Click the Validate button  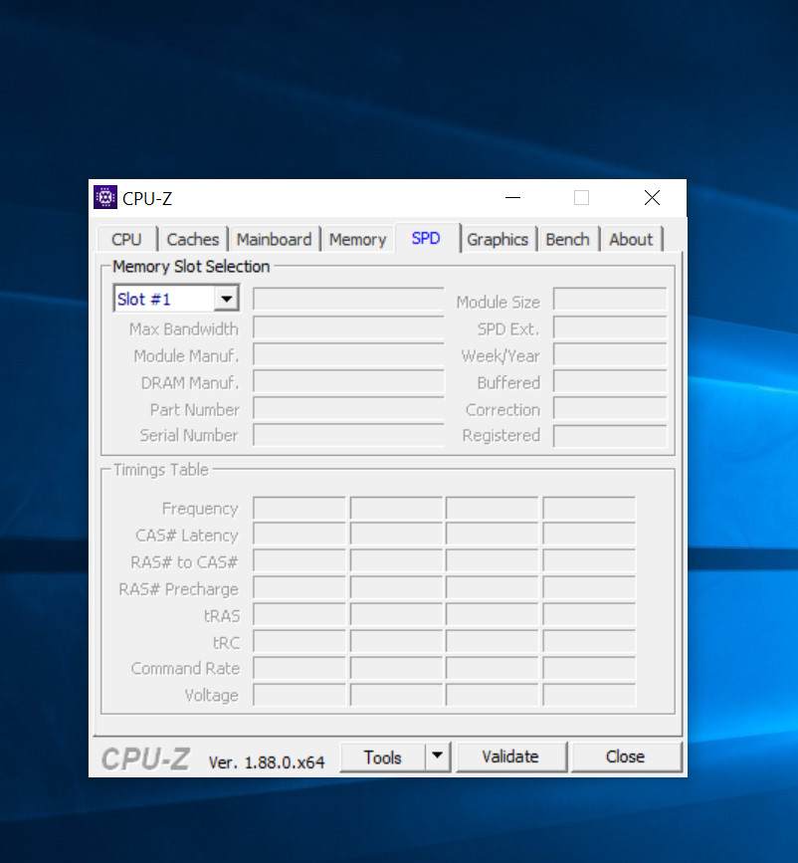pyautogui.click(x=510, y=756)
